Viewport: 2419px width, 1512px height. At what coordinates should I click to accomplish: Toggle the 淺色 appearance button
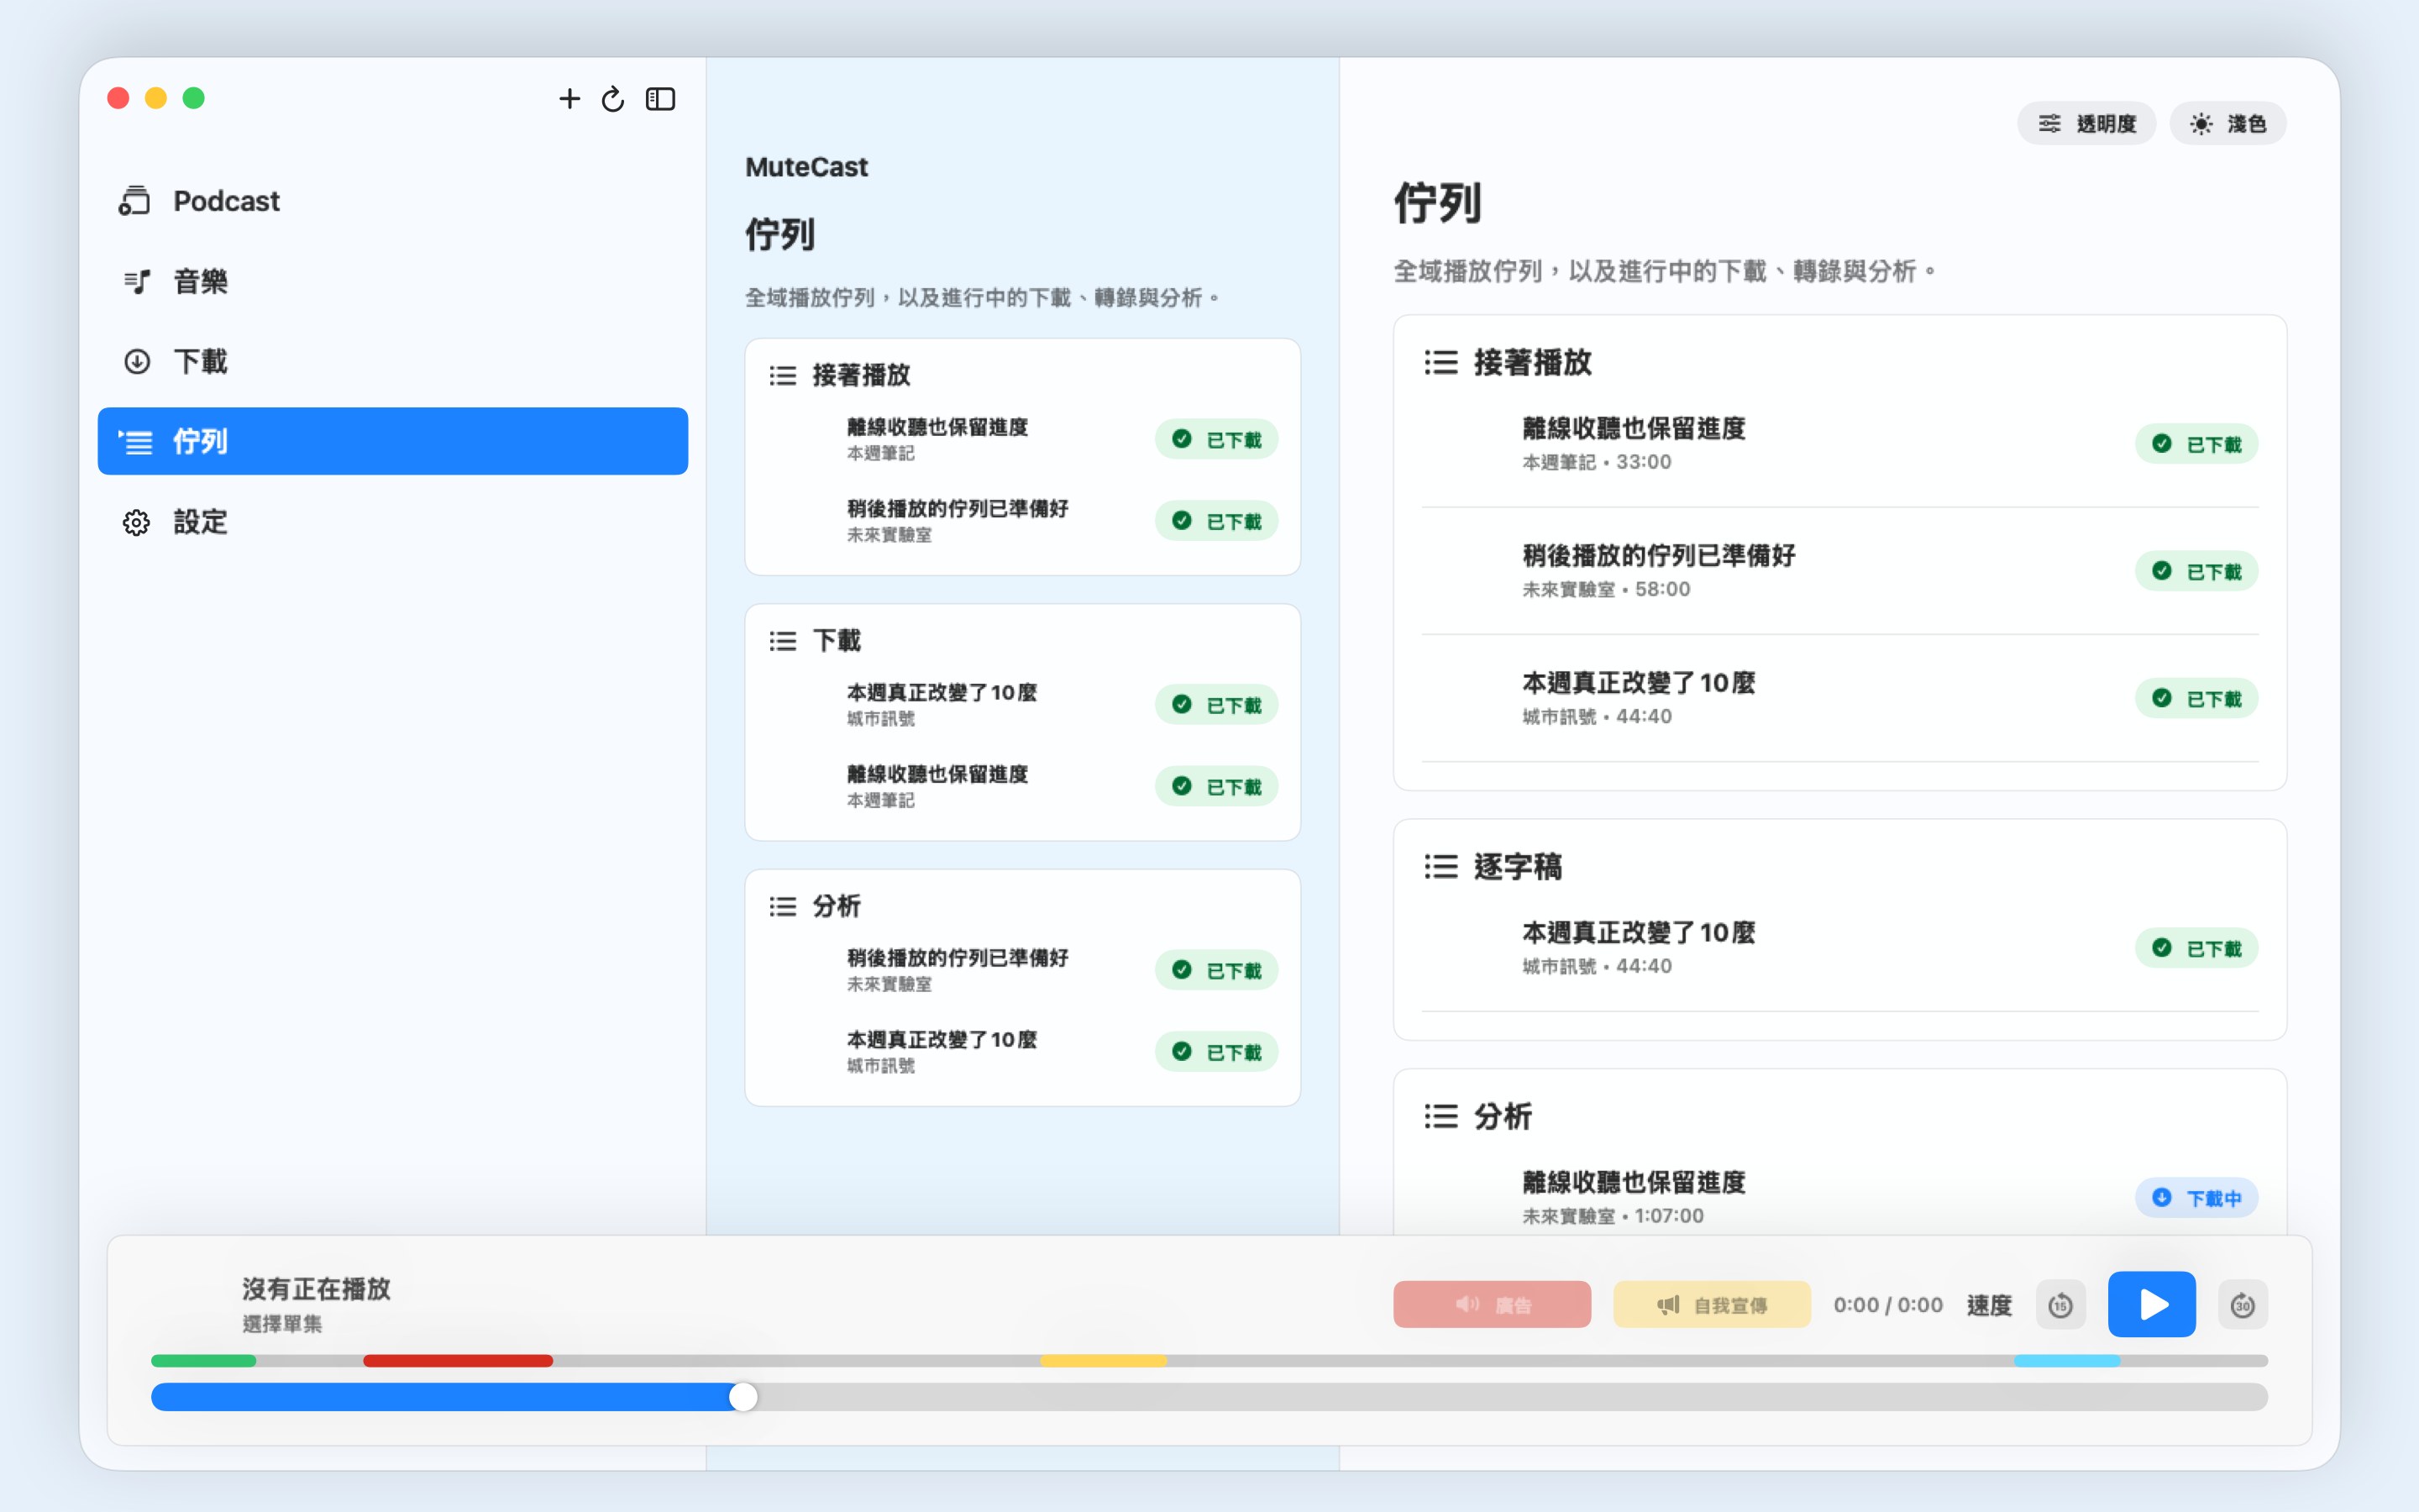2227,123
